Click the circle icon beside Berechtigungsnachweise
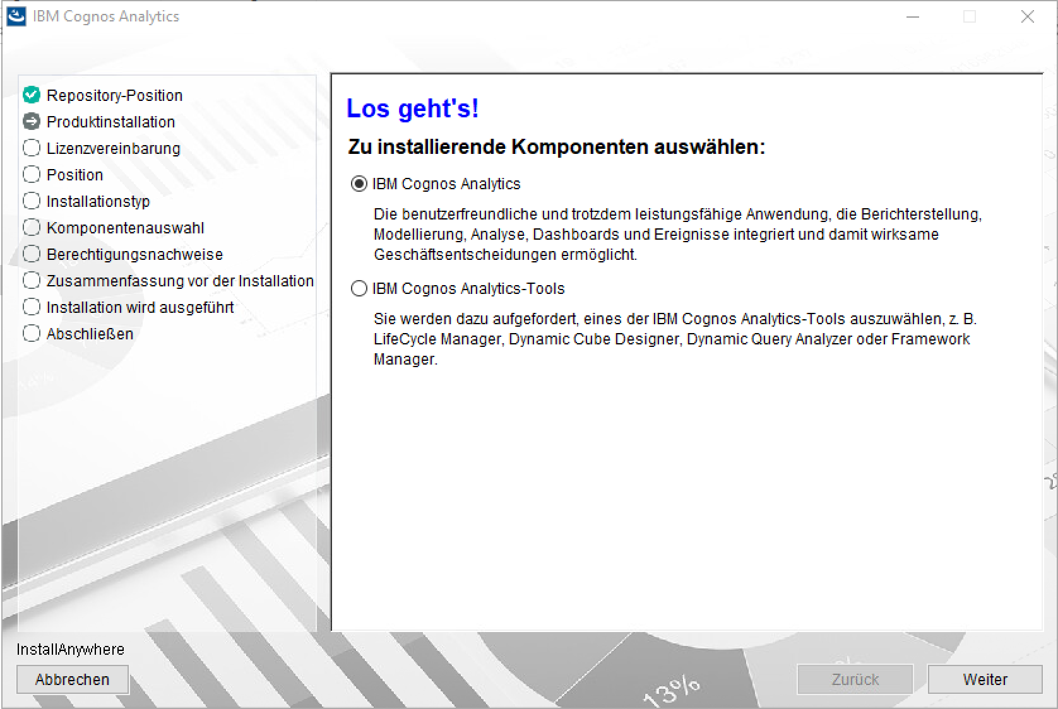 (32, 254)
